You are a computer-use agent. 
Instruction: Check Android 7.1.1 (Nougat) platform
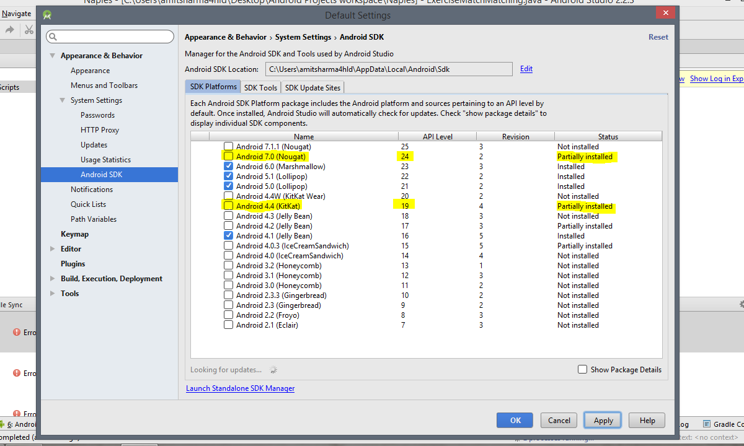click(x=229, y=147)
